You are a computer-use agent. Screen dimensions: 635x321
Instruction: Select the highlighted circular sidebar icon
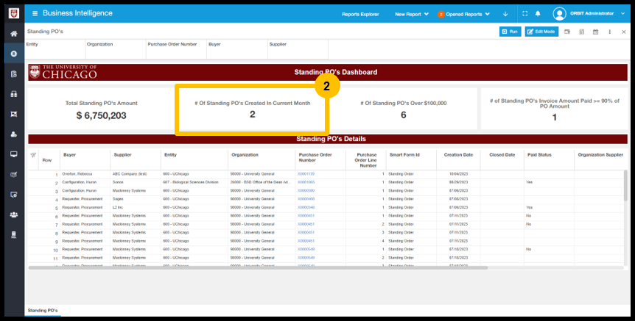(x=14, y=54)
